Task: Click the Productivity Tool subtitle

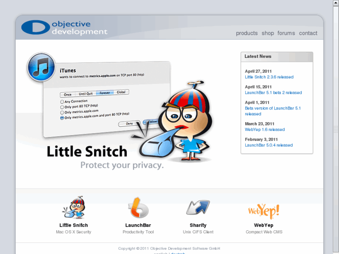Action: pos(138,232)
